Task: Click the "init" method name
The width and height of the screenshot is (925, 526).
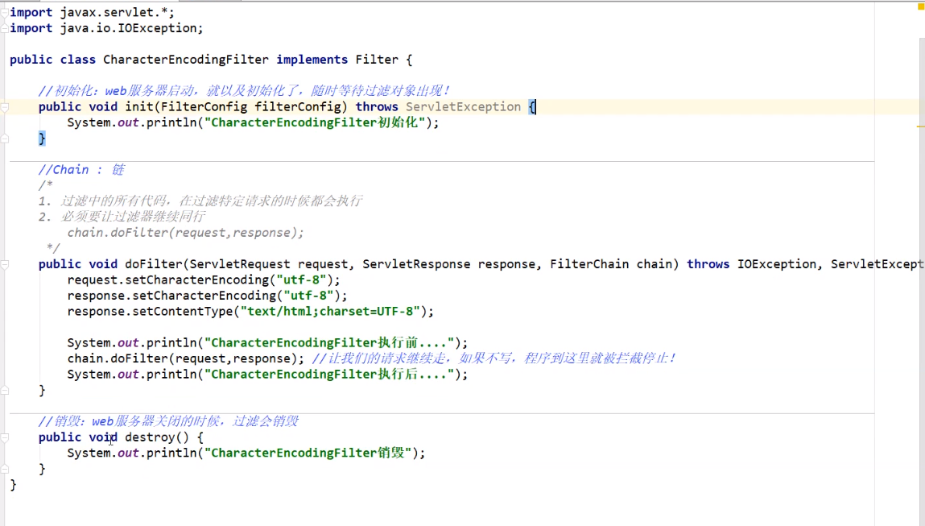Action: [139, 107]
